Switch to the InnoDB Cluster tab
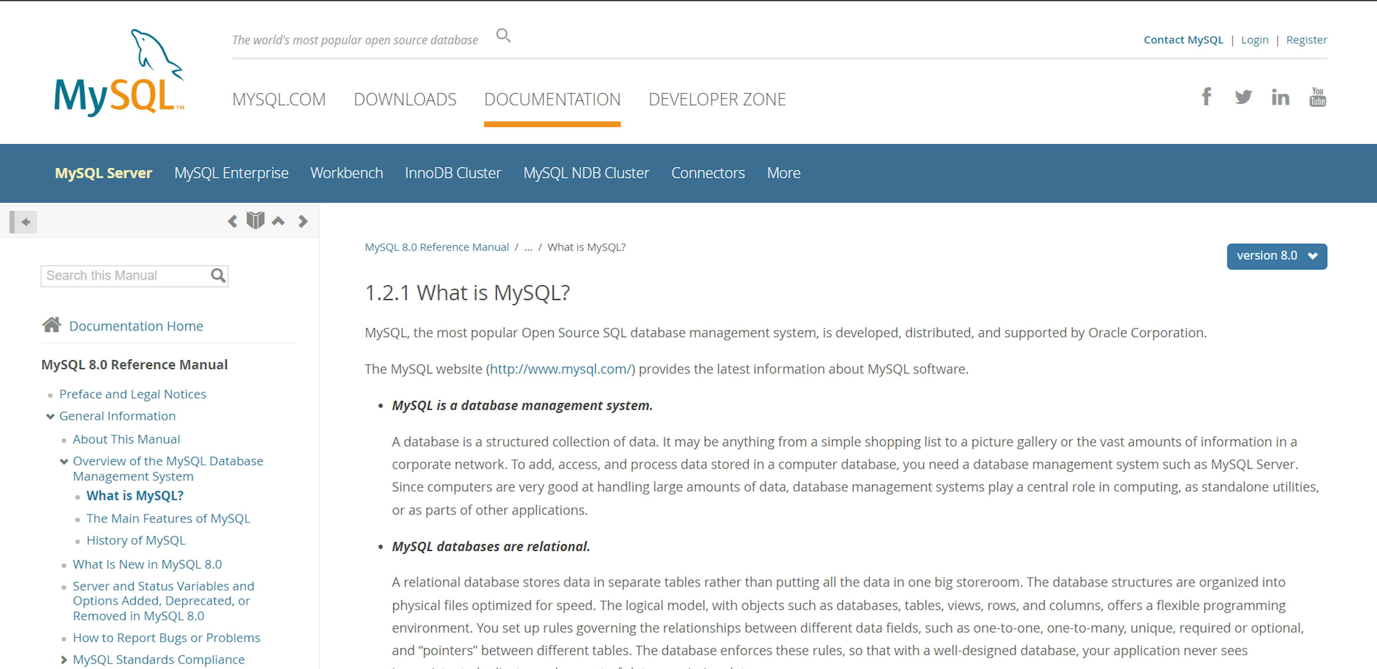This screenshot has width=1377, height=669. (453, 173)
